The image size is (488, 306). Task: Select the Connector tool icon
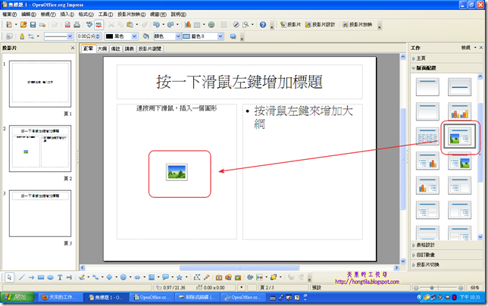pyautogui.click(x=95, y=277)
